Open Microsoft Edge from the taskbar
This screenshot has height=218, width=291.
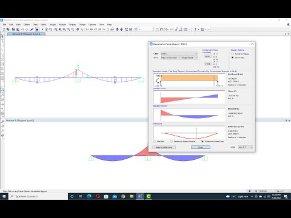pos(89,196)
